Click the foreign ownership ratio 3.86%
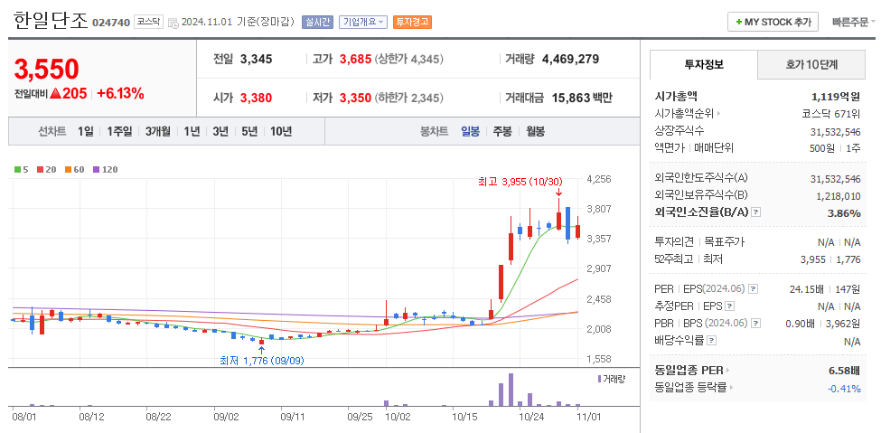Image resolution: width=881 pixels, height=433 pixels. pyautogui.click(x=844, y=212)
